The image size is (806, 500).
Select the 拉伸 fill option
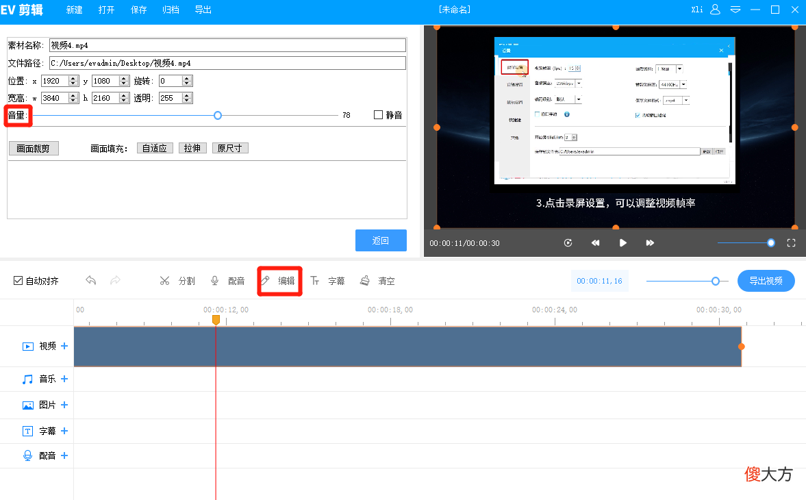(192, 148)
